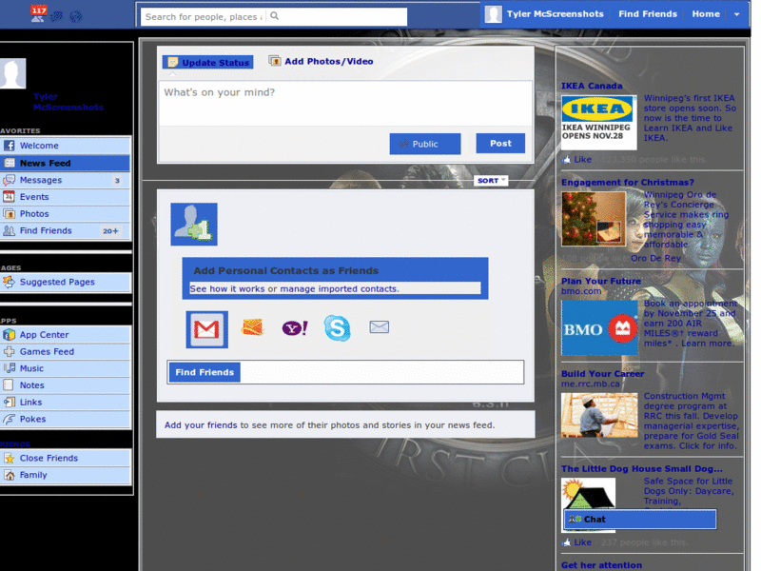Click Find Friends in top bar
The width and height of the screenshot is (761, 571).
click(648, 14)
